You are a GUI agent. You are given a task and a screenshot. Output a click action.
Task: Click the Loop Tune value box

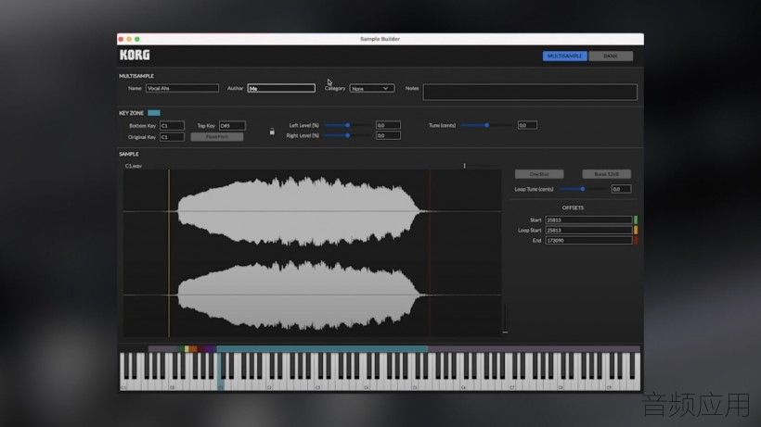(621, 189)
